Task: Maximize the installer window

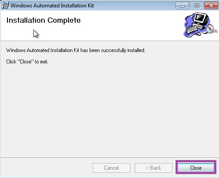Action: (197, 6)
